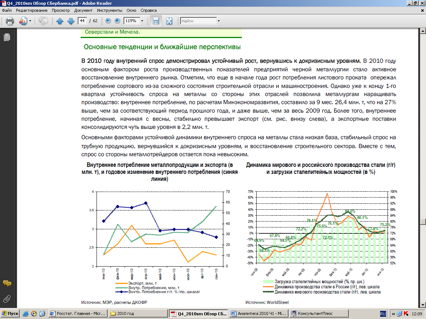Click vertical scrollbar down arrow

pyautogui.click(x=423, y=305)
